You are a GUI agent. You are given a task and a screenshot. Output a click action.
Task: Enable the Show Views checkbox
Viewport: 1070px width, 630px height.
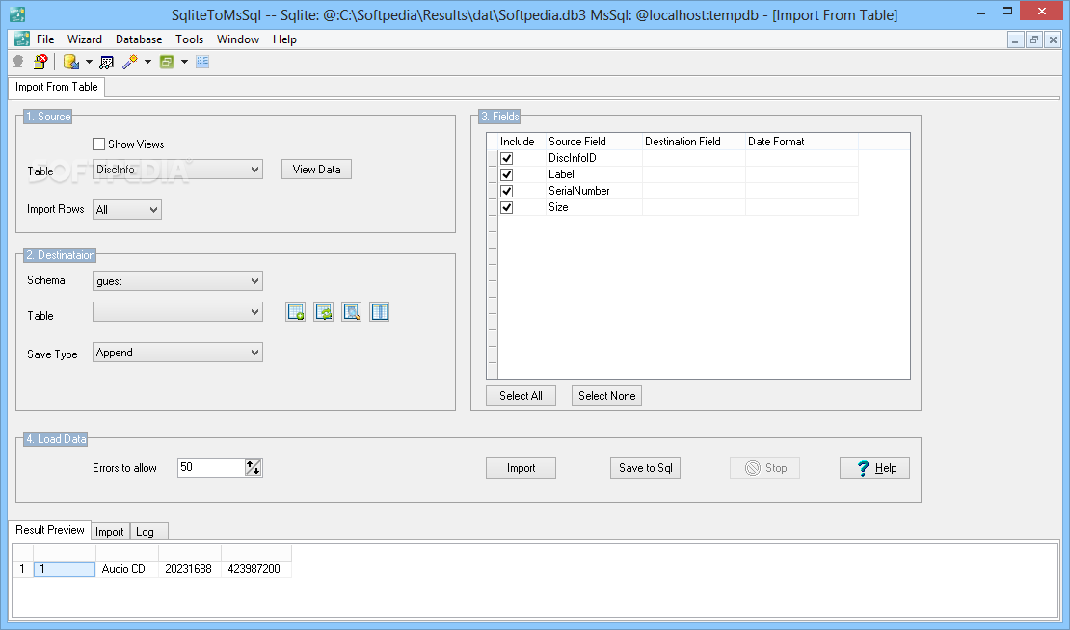pos(99,144)
